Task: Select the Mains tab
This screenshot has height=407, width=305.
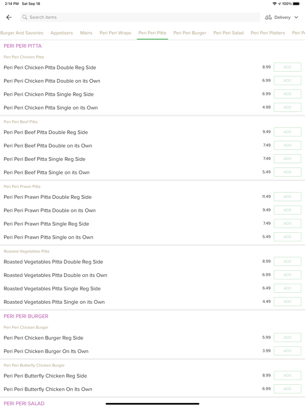Action: click(x=86, y=33)
